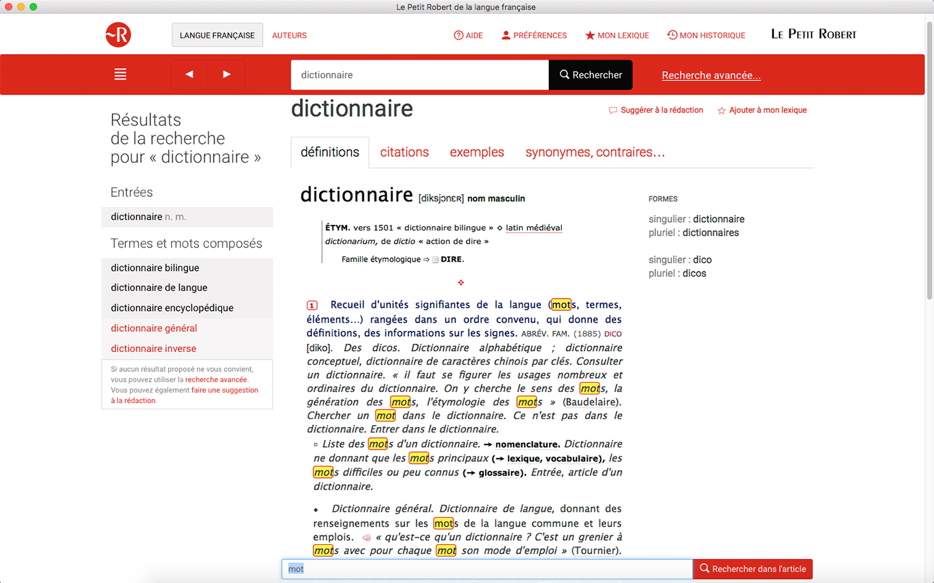Select entry dictionnaire n. m.
Screen dimensions: 934x583
(187, 217)
